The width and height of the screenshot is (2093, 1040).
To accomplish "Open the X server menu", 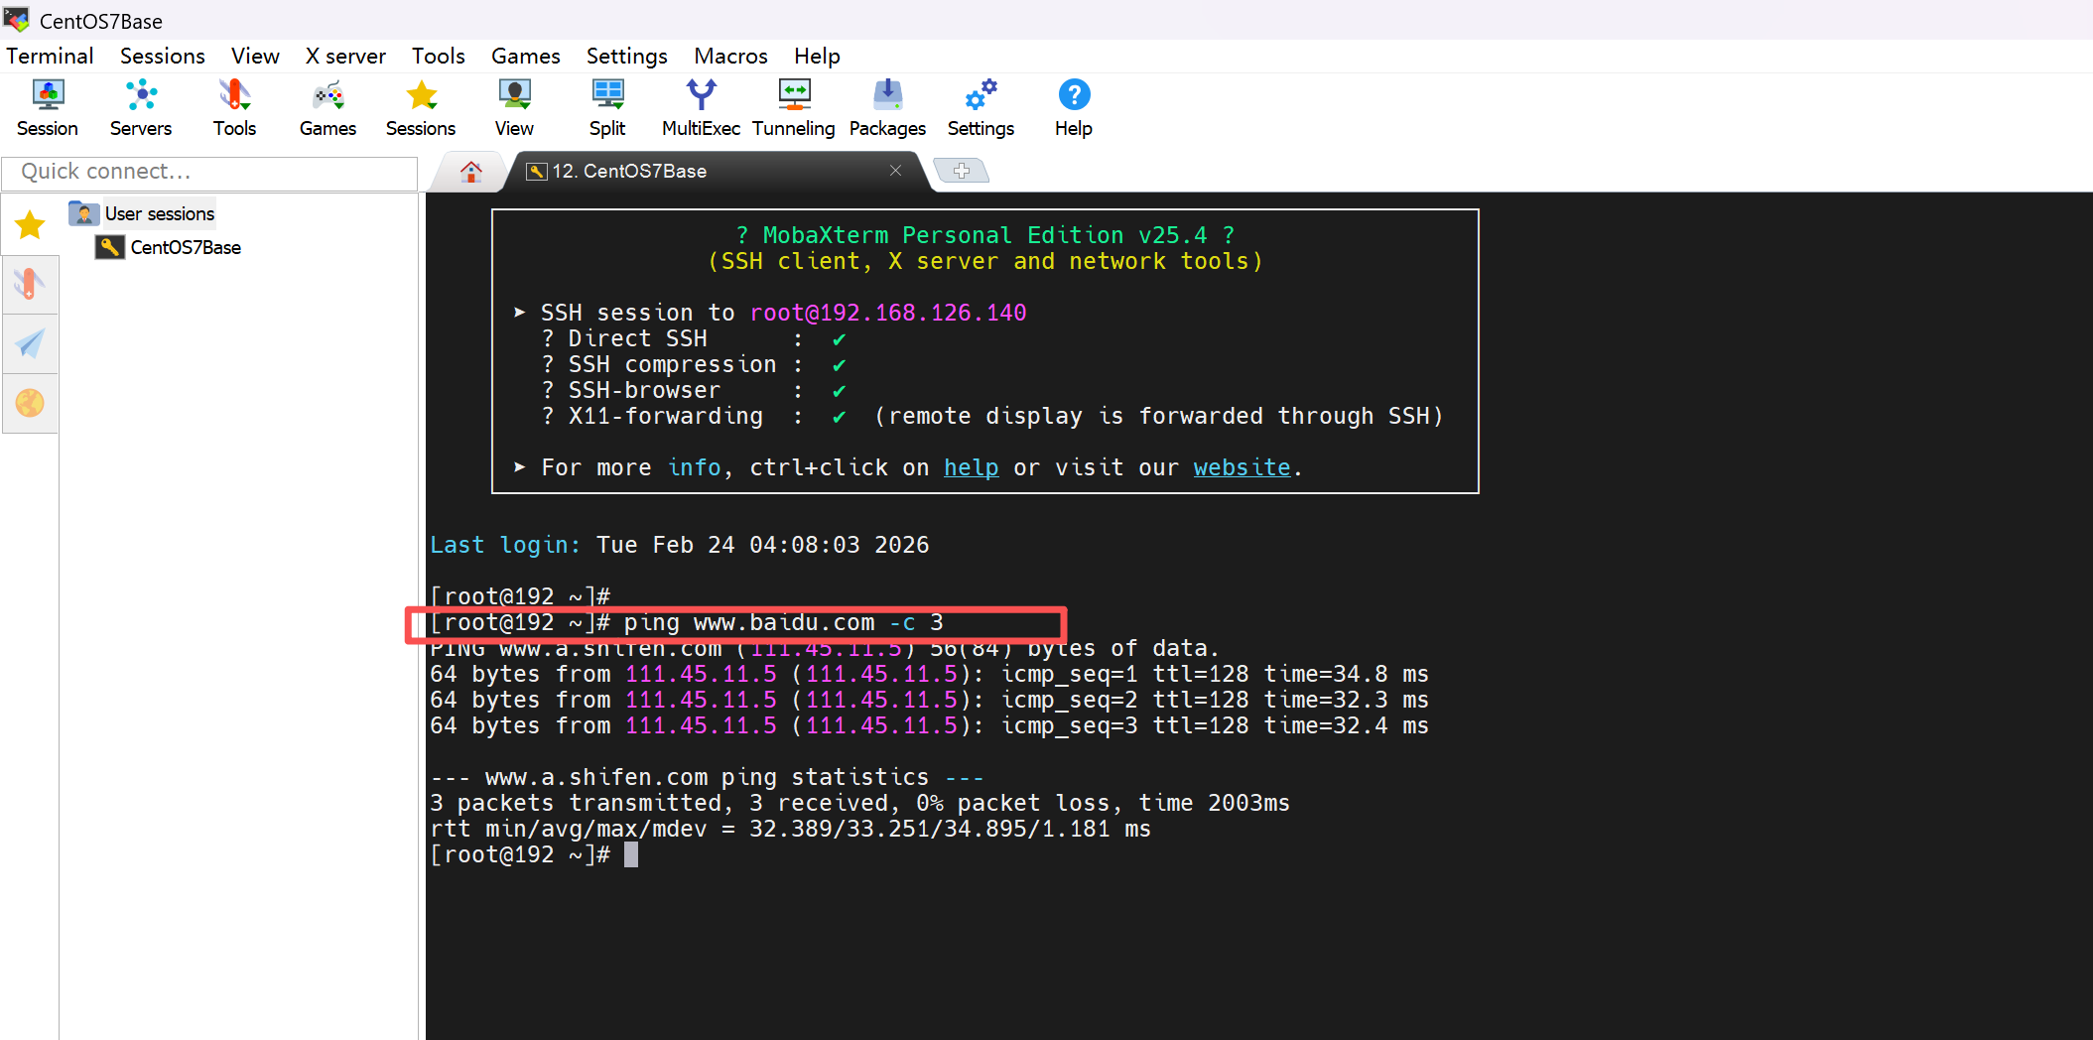I will click(345, 56).
